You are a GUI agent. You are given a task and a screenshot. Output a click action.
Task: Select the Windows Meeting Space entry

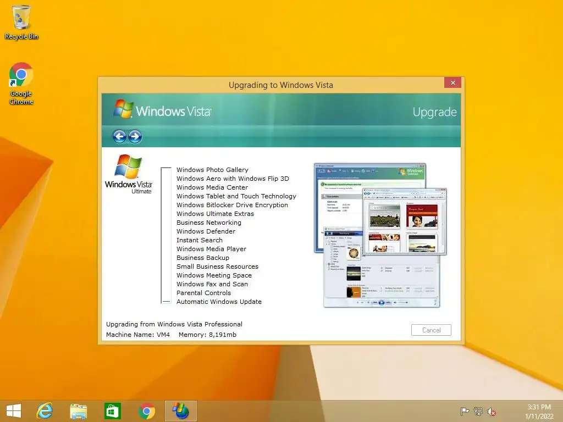(x=214, y=275)
